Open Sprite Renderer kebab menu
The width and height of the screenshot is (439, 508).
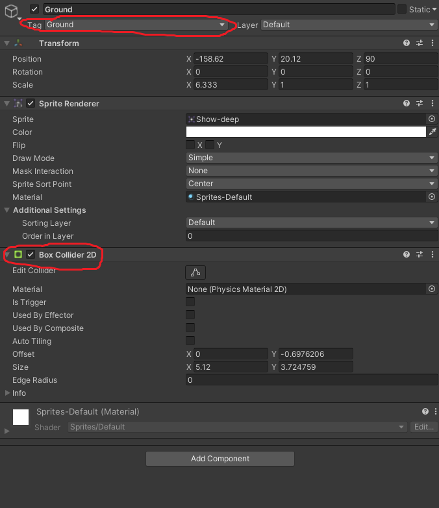[433, 103]
